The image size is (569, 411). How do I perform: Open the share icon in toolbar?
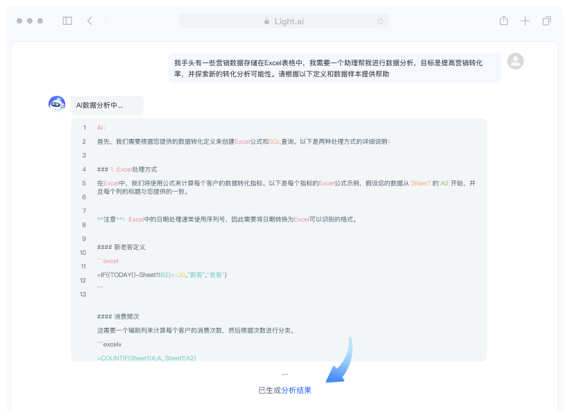tap(504, 21)
